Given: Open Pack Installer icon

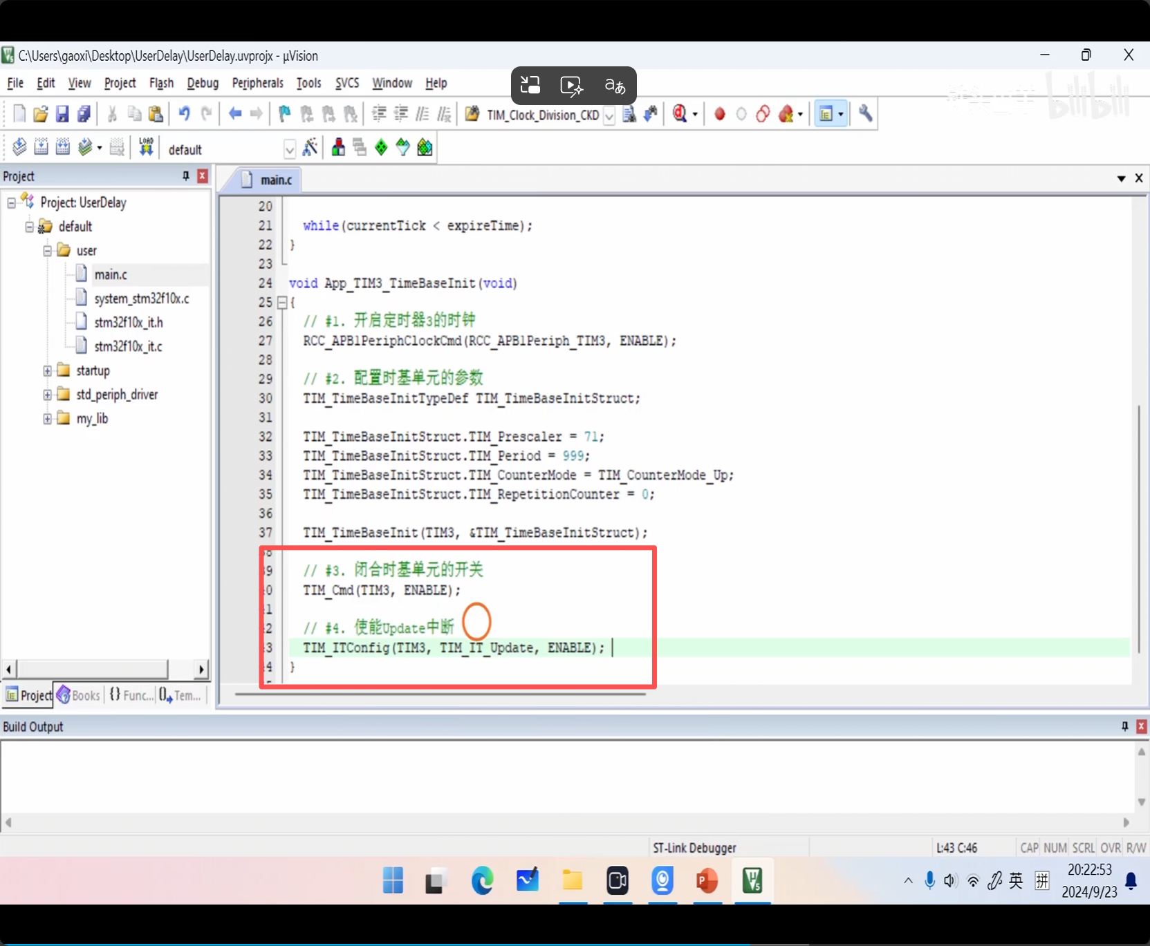Looking at the screenshot, I should pos(425,147).
